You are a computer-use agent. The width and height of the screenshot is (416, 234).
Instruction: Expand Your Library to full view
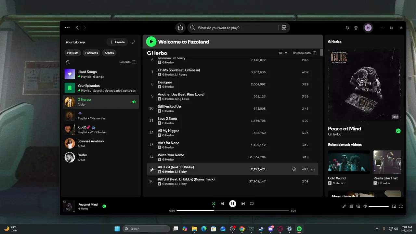pyautogui.click(x=134, y=42)
